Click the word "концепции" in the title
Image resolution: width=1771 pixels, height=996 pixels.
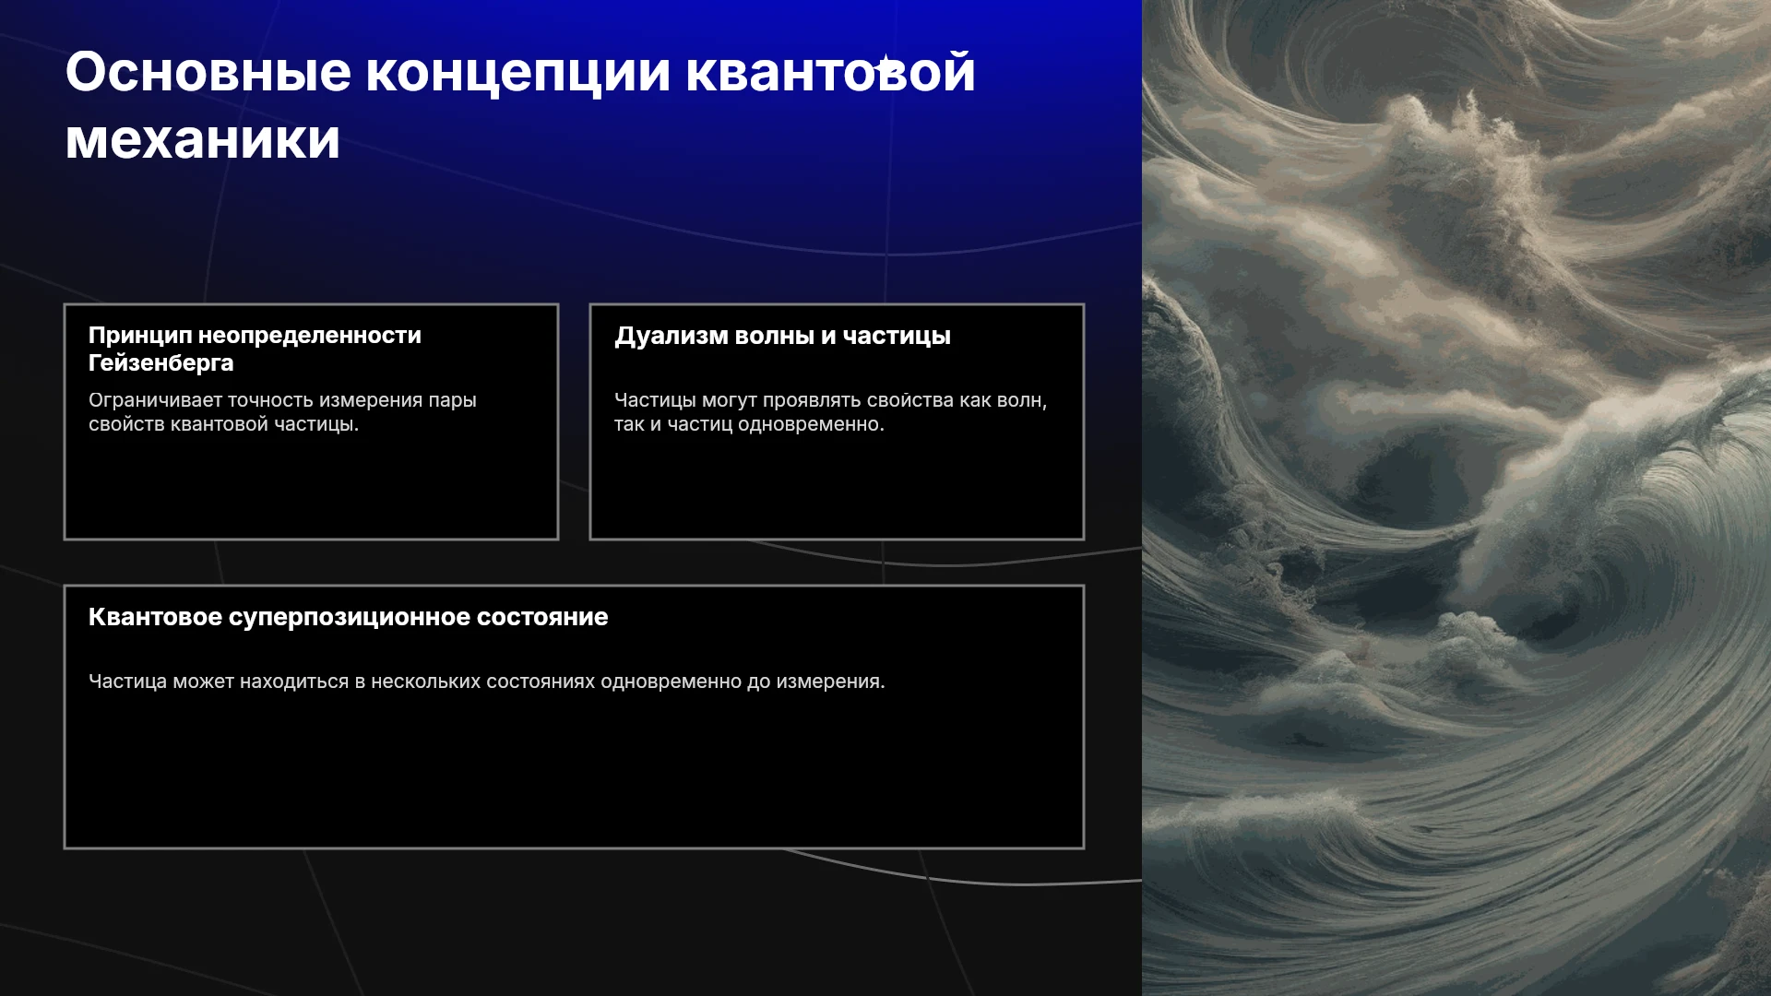[518, 74]
